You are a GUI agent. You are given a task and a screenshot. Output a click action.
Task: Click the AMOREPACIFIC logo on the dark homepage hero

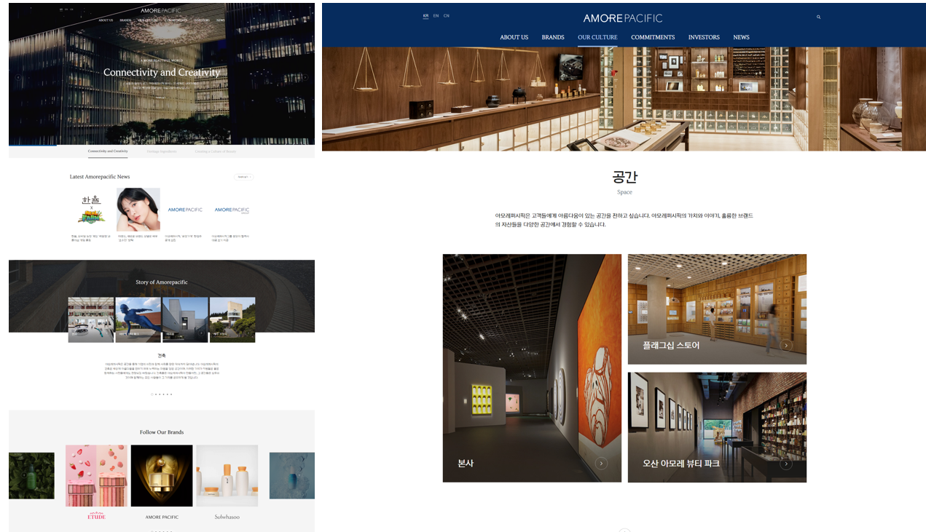(x=162, y=10)
